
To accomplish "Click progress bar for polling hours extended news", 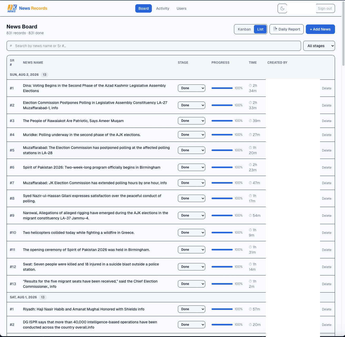I will 222,183.
